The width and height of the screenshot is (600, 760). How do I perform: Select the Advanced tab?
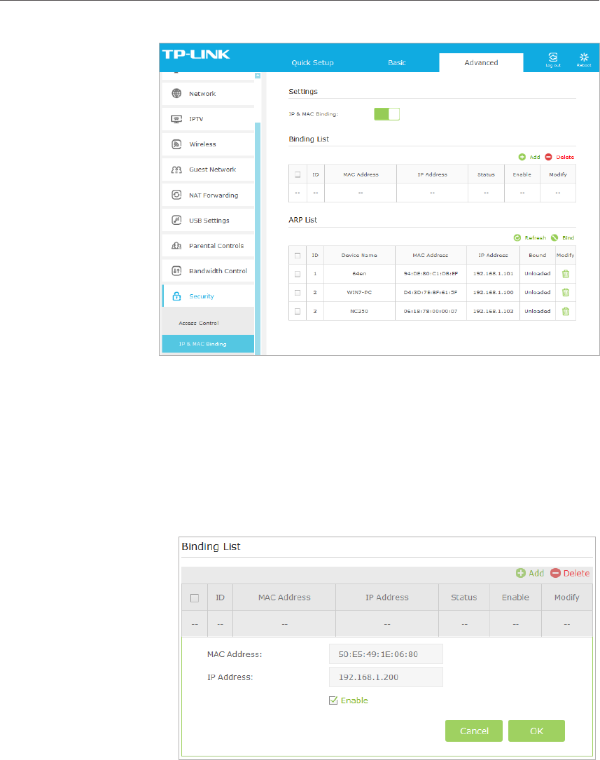481,62
